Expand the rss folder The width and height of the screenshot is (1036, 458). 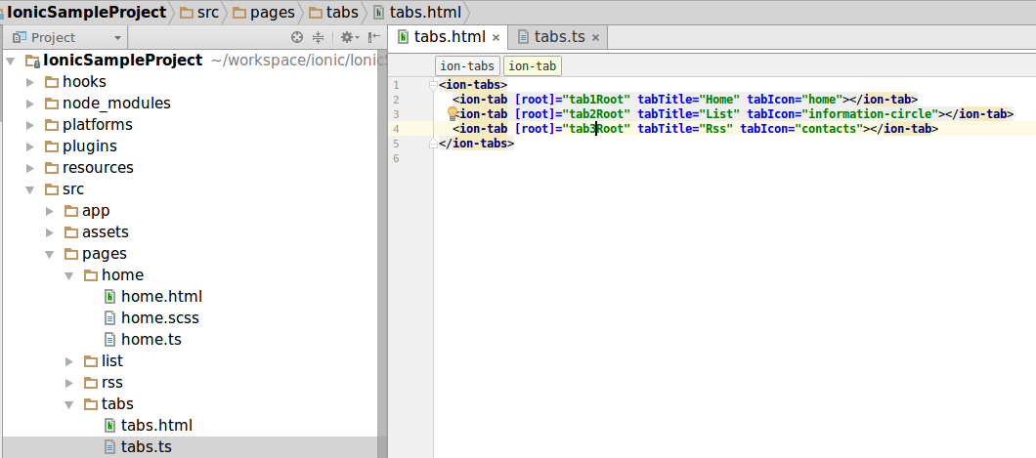69,383
